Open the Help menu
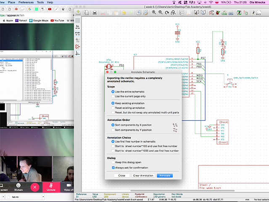The image size is (269, 202). pyautogui.click(x=50, y=2)
